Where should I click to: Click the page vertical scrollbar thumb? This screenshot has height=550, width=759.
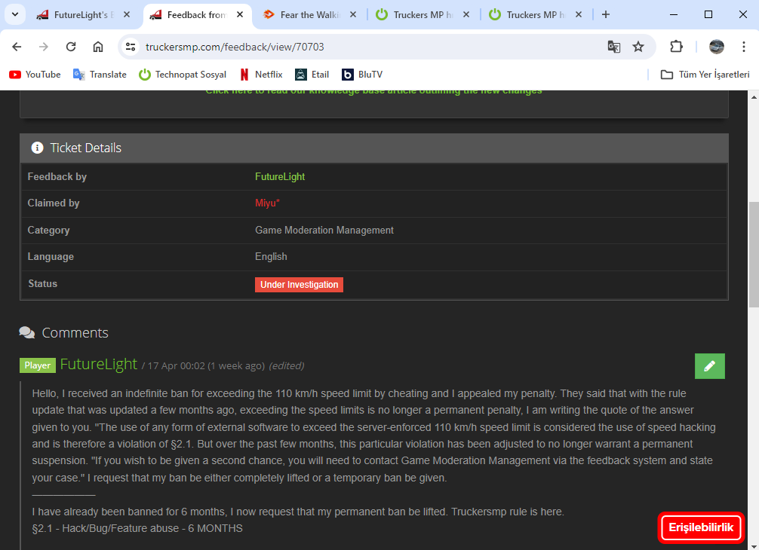754,254
